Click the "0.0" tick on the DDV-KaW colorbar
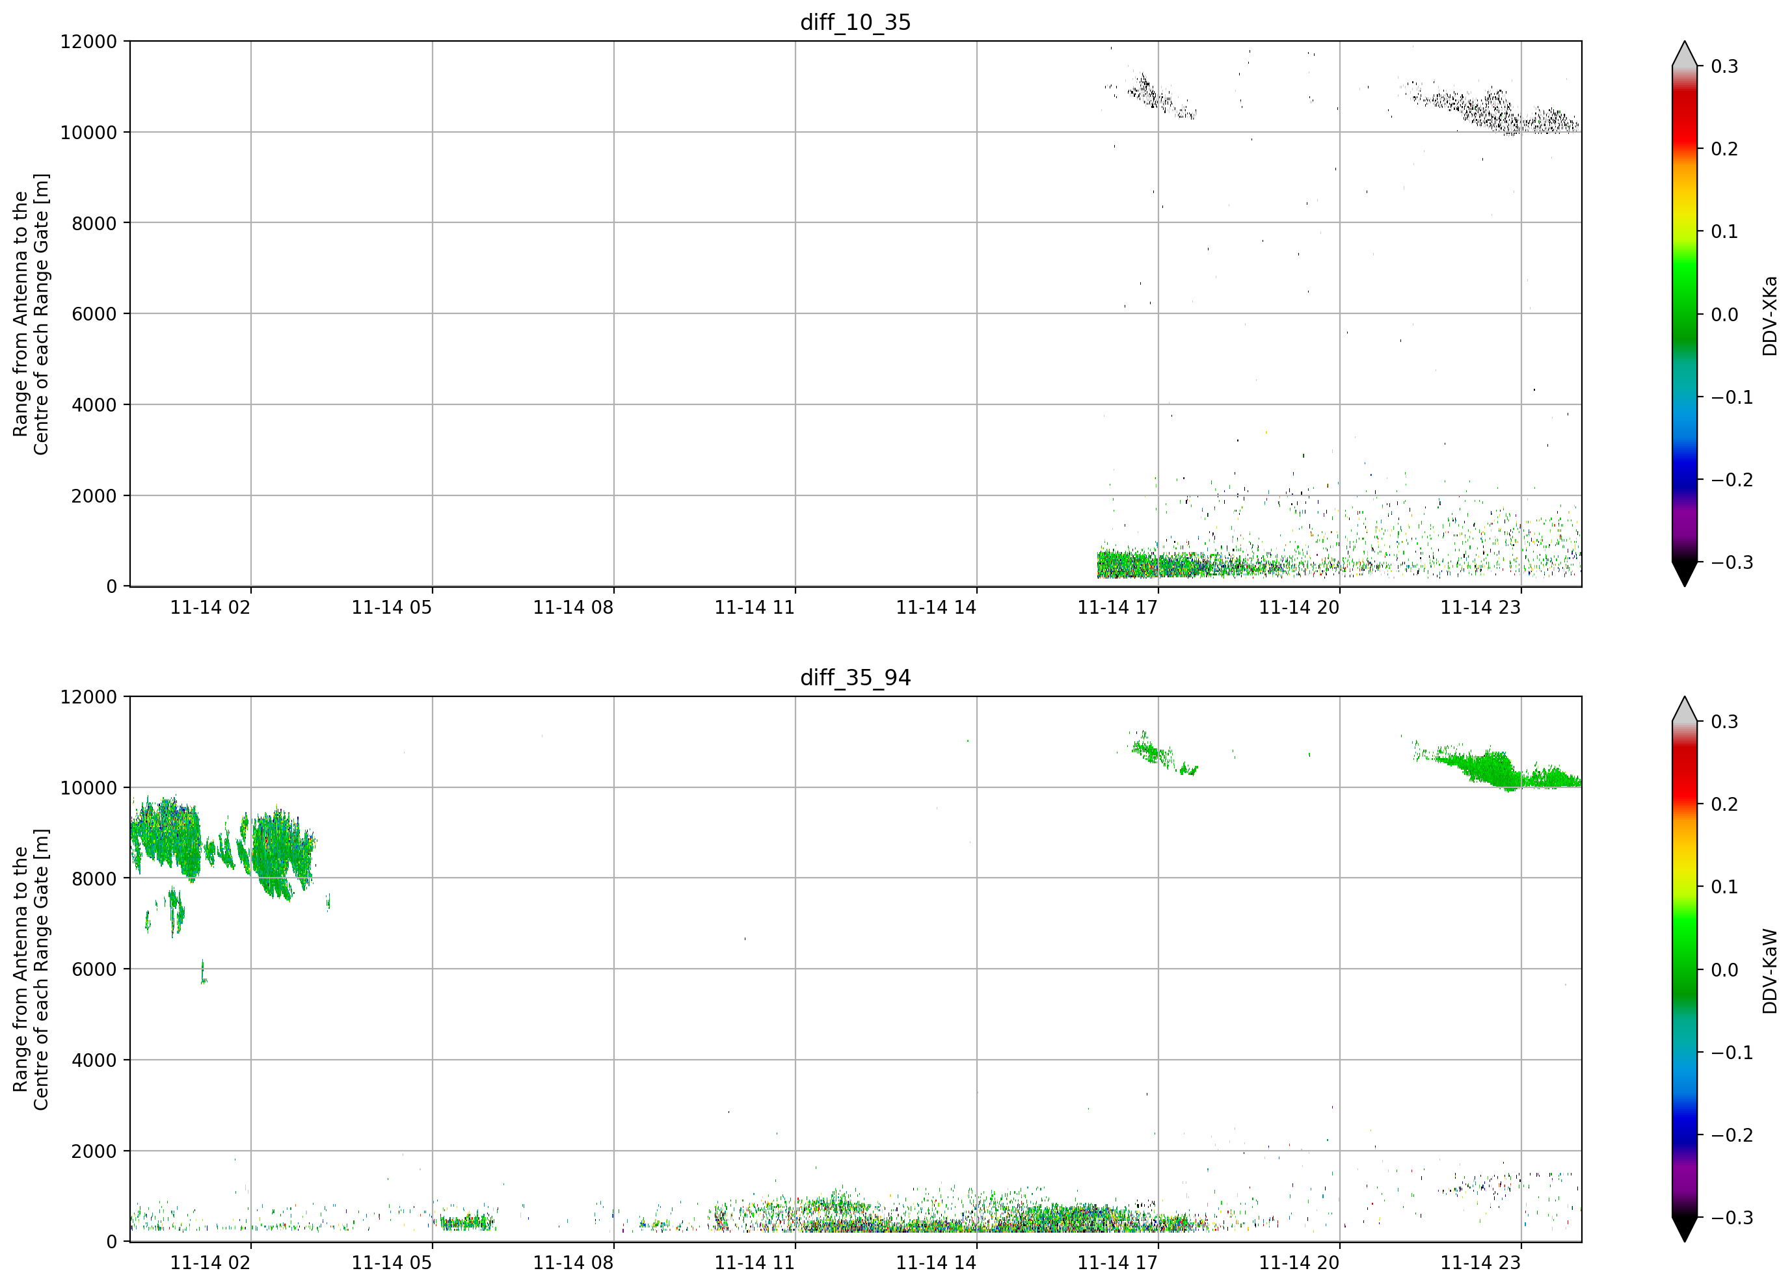Screen dimensions: 1792x1286 click(x=1724, y=971)
